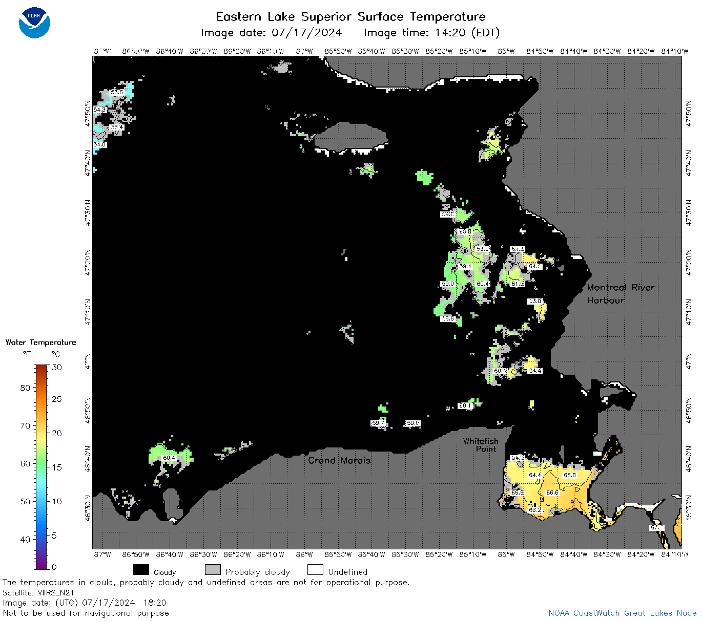Click the 59.7 temperature reading

(378, 423)
